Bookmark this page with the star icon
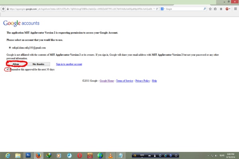 pos(210,9)
